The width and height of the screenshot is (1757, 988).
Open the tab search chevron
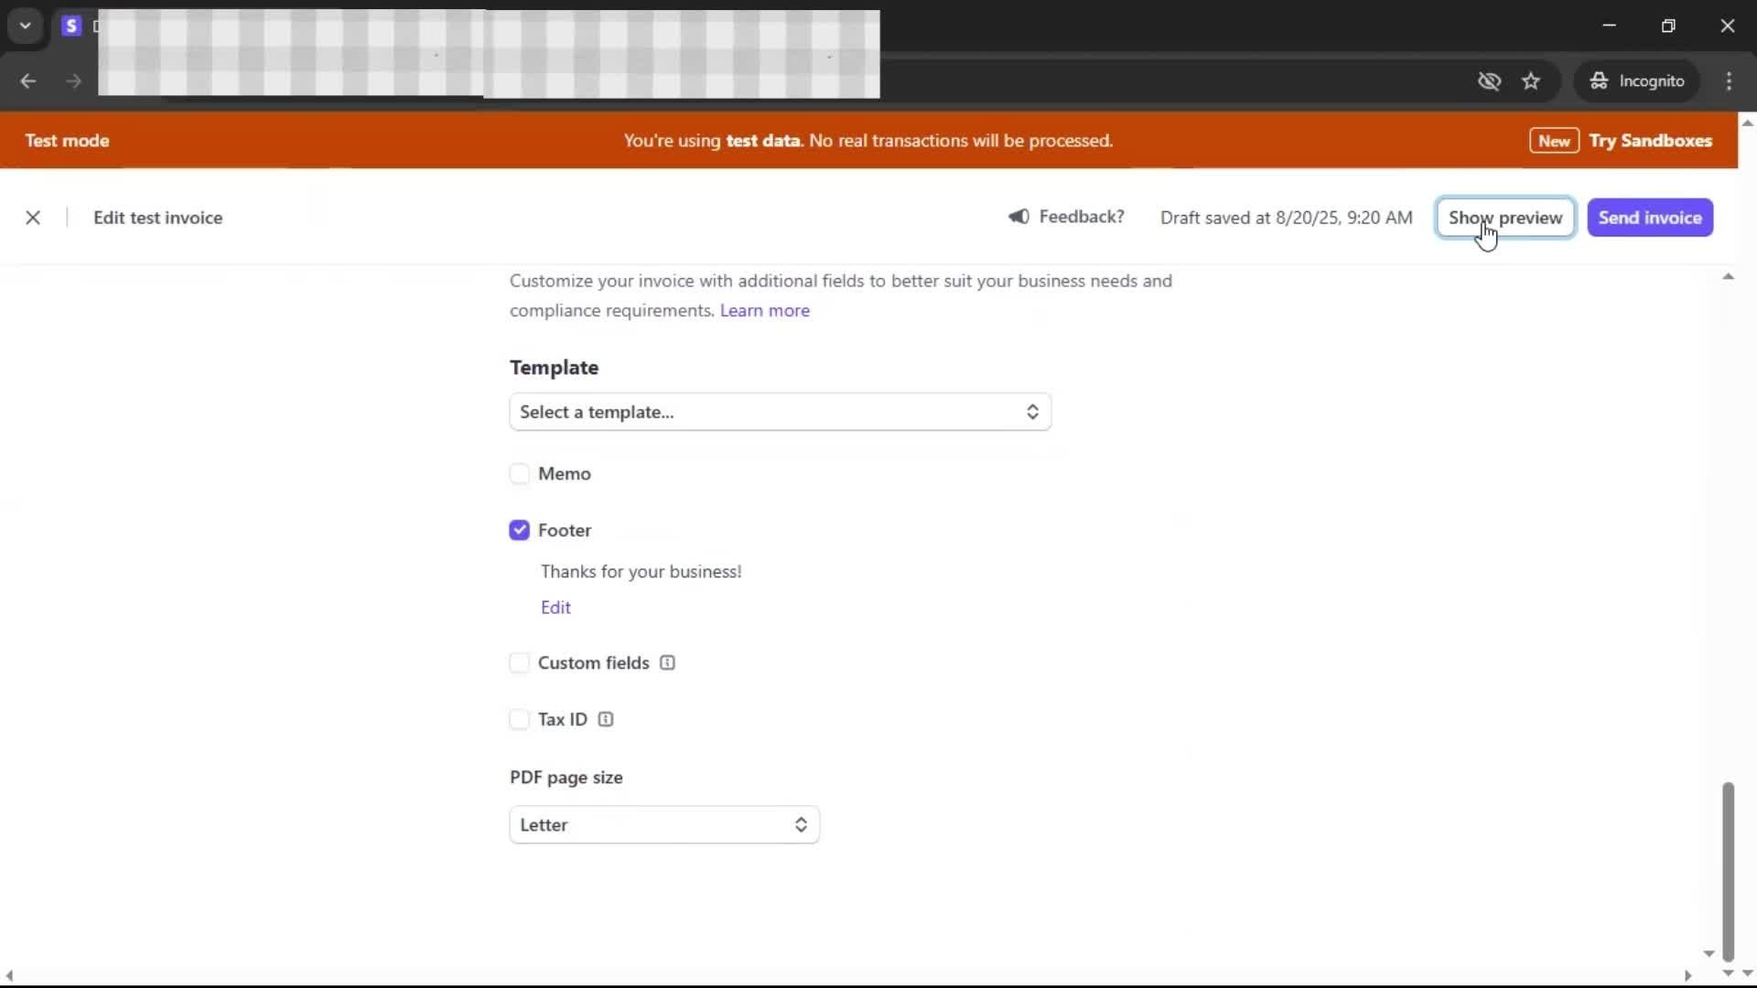(26, 26)
